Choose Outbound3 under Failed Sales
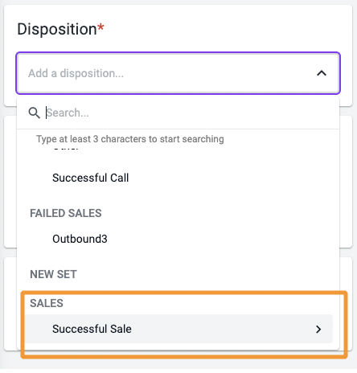 (x=80, y=239)
